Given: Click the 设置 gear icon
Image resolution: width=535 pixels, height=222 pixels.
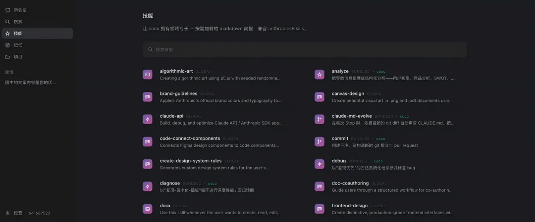Looking at the screenshot, I should 7,213.
